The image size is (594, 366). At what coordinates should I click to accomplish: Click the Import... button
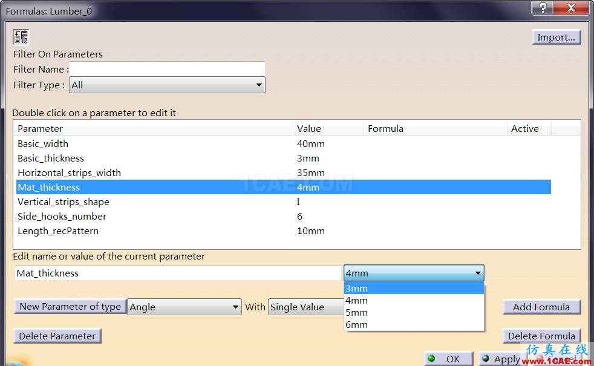556,37
